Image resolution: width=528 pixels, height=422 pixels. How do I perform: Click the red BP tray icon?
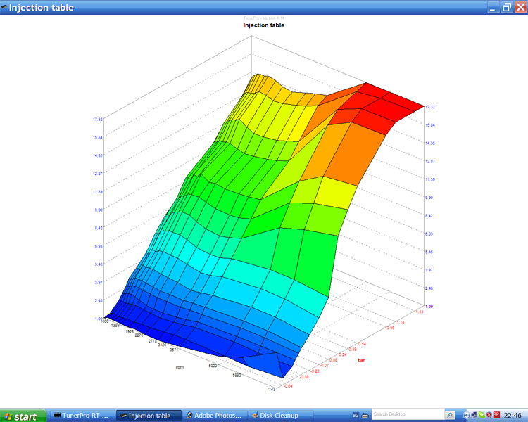coord(497,415)
